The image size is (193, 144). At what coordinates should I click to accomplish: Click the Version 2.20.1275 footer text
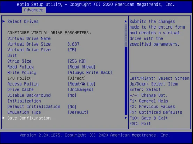95,135
